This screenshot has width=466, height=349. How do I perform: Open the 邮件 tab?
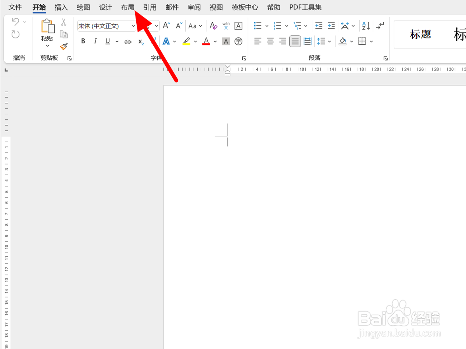tap(172, 7)
